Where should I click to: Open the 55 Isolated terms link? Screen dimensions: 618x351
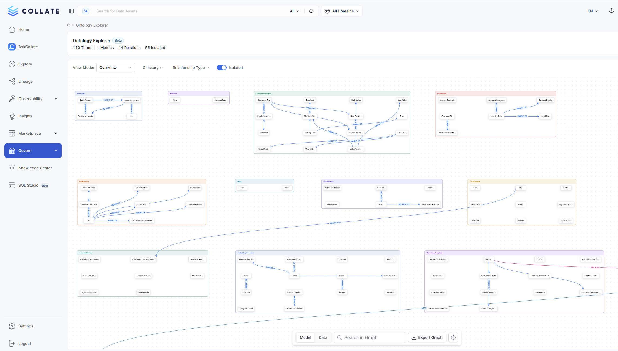point(155,48)
